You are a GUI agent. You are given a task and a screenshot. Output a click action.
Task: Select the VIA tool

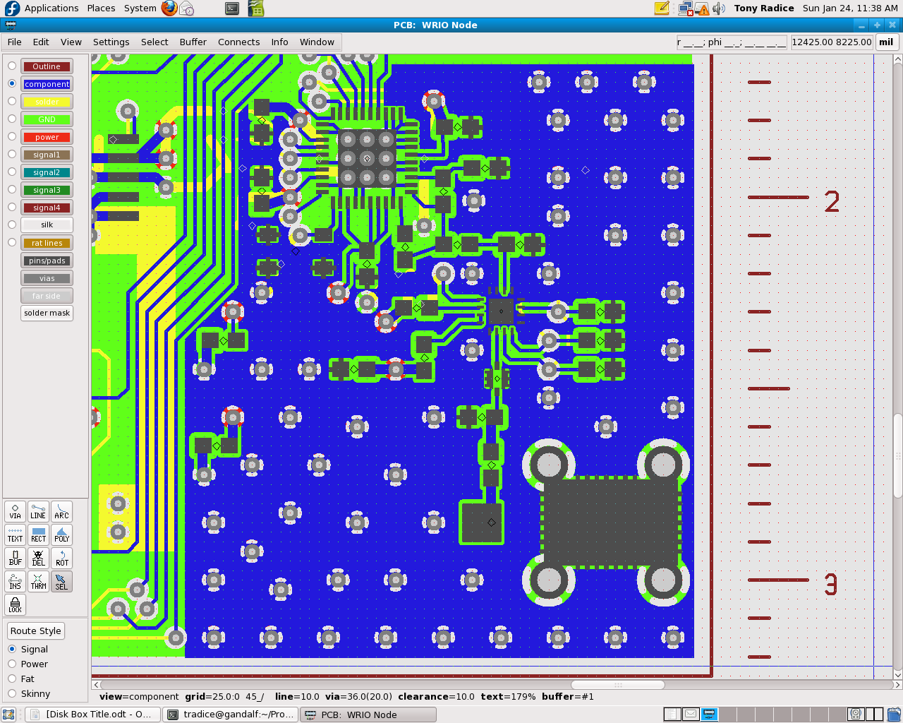coord(16,511)
